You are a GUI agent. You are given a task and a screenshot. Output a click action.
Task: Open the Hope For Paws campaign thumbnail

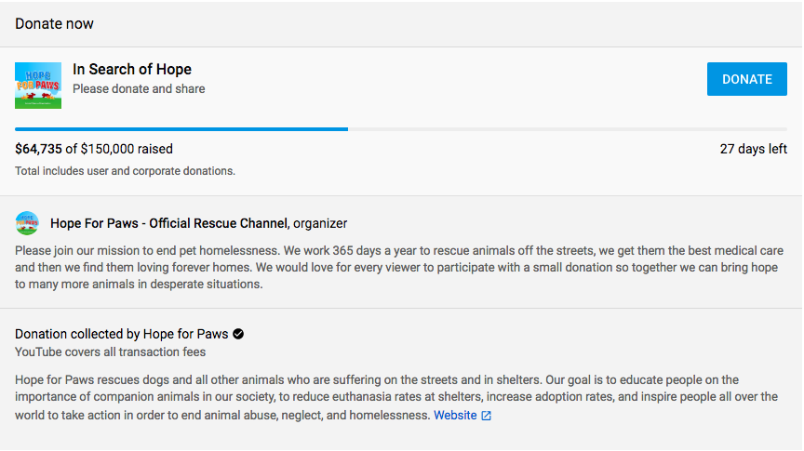38,86
